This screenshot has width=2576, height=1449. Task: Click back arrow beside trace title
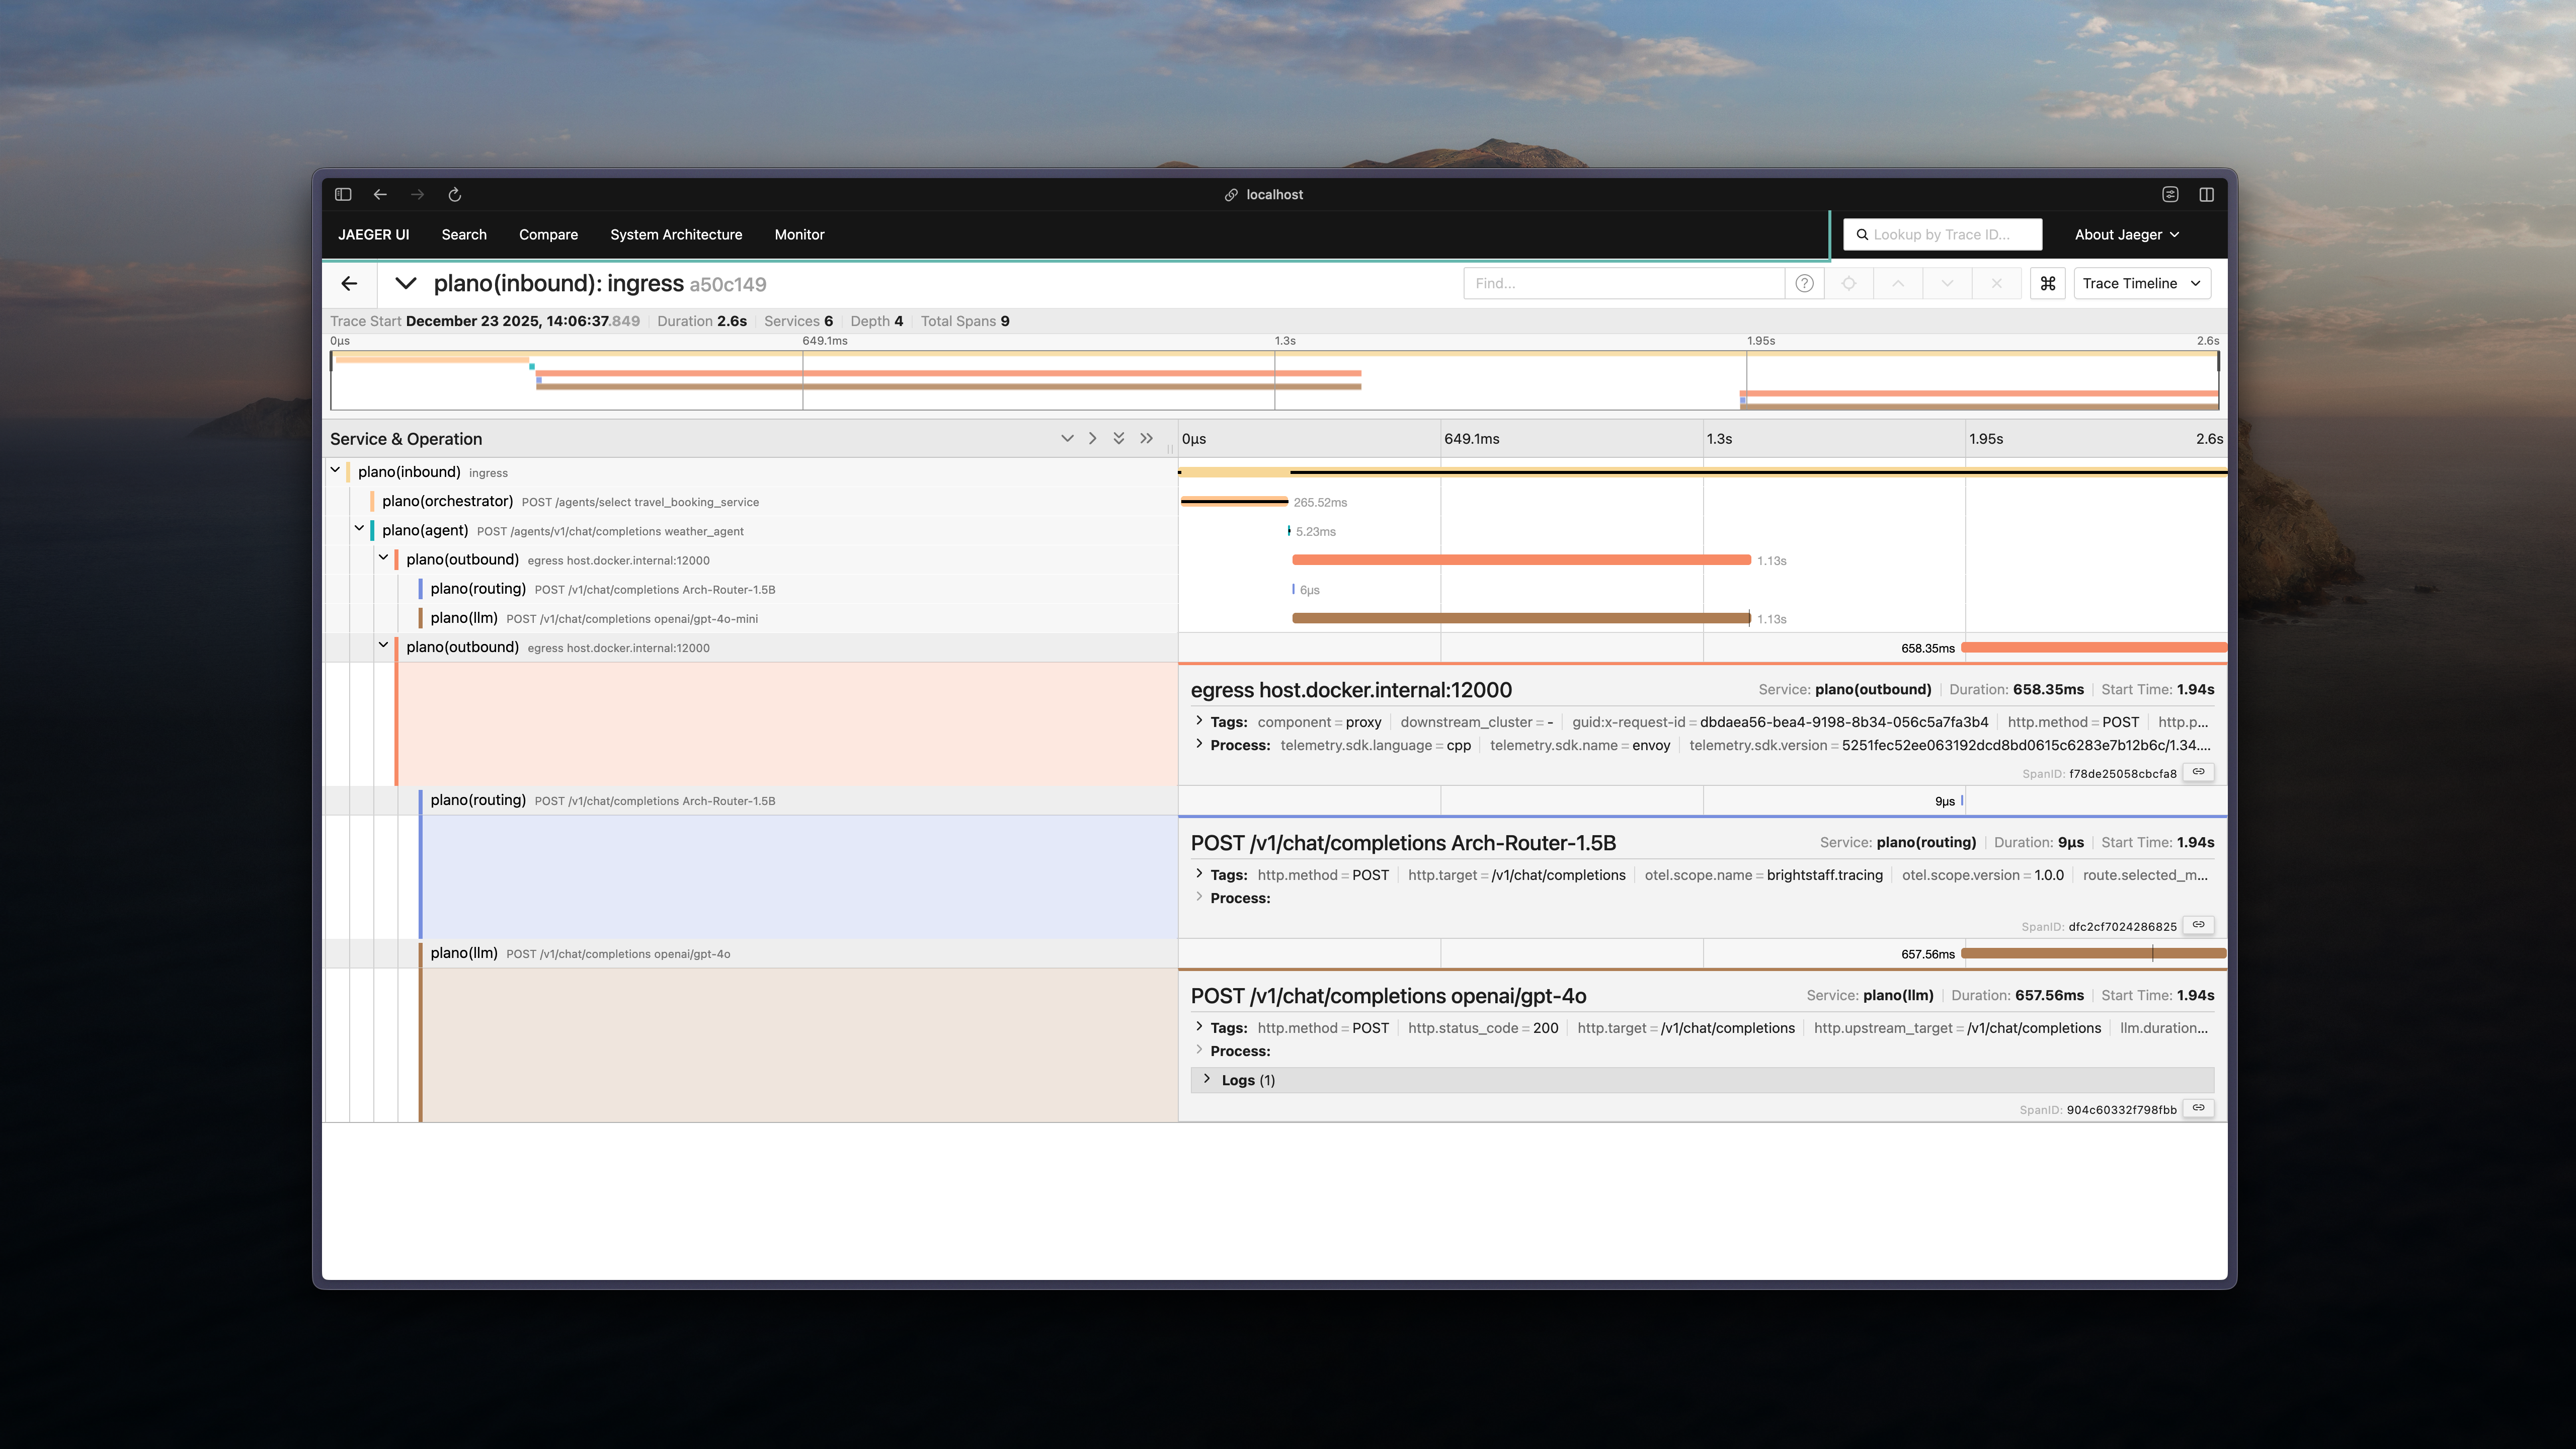(349, 284)
